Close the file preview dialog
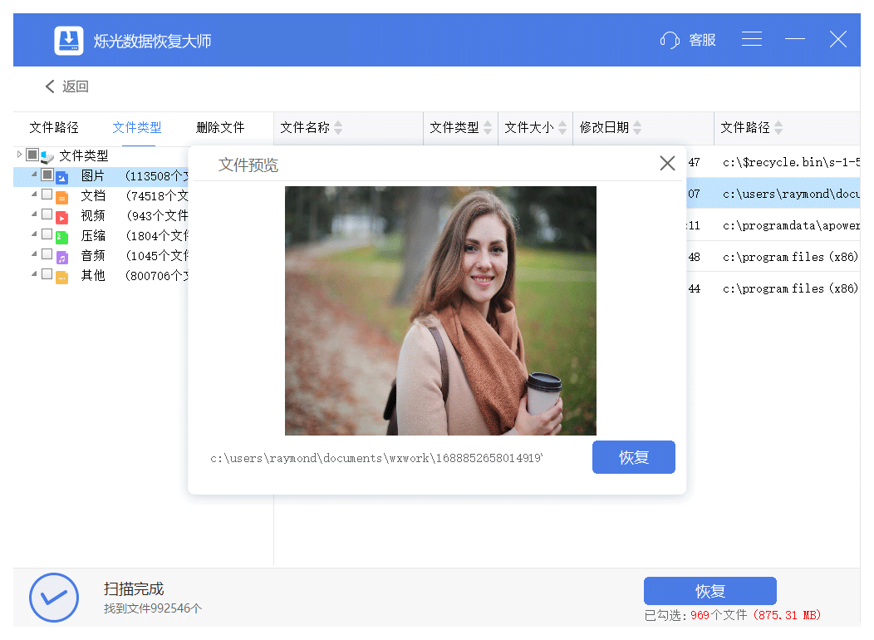This screenshot has width=874, height=640. [x=667, y=164]
